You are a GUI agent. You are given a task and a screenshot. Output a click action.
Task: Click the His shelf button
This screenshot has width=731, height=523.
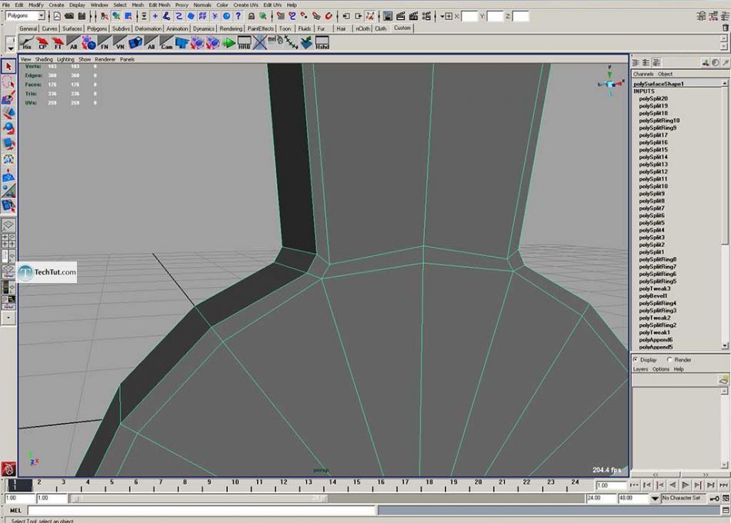[x=27, y=43]
